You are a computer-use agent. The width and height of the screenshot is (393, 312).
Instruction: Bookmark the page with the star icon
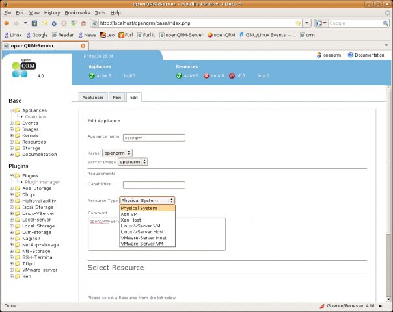coord(298,23)
